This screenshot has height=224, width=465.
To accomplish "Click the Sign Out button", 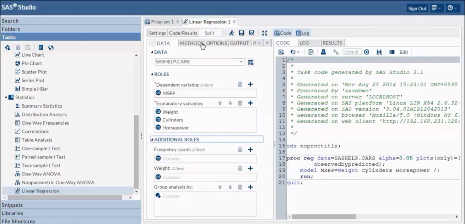I will [x=417, y=8].
